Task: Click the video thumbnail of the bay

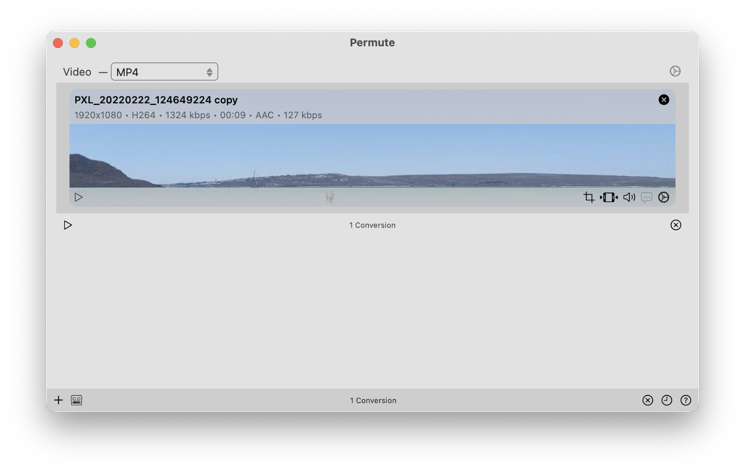Action: pyautogui.click(x=372, y=156)
